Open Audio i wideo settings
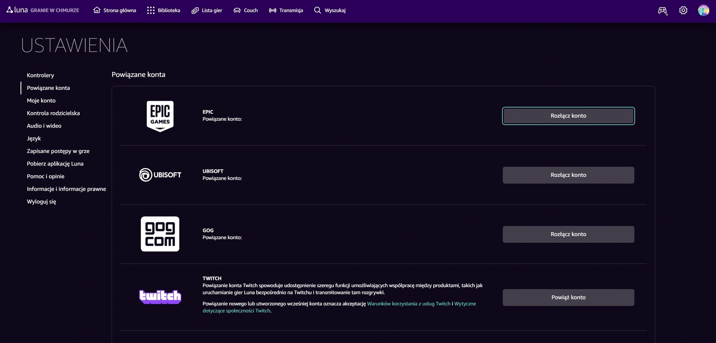 coord(44,126)
